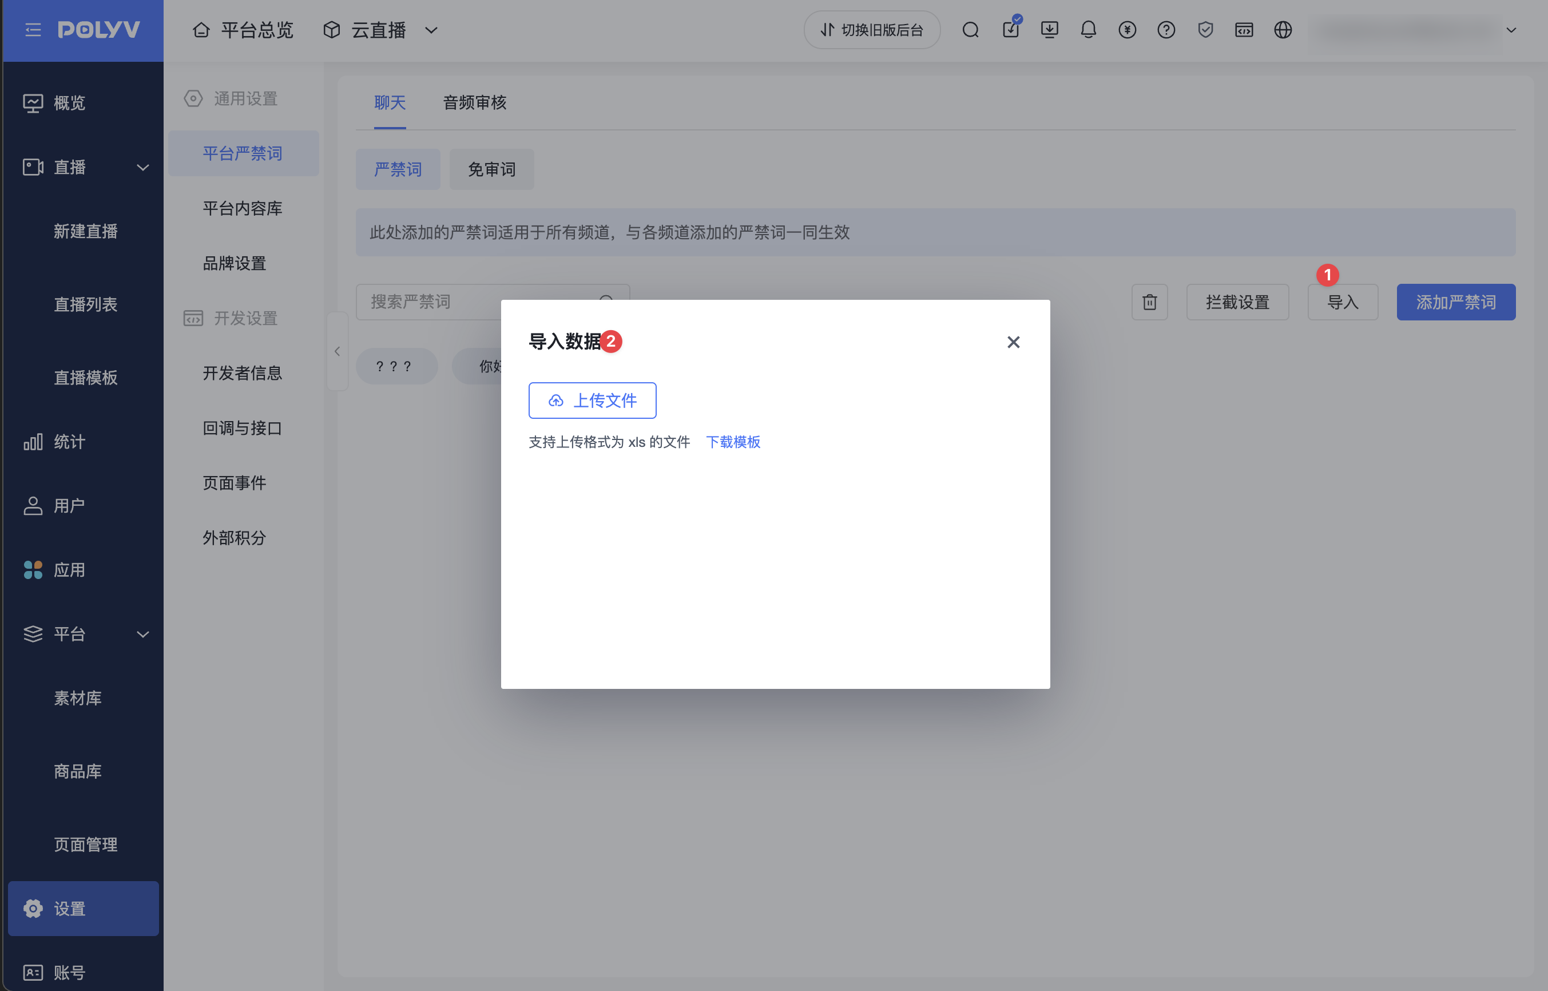
Task: Open 统计 in the sidebar
Action: (83, 442)
